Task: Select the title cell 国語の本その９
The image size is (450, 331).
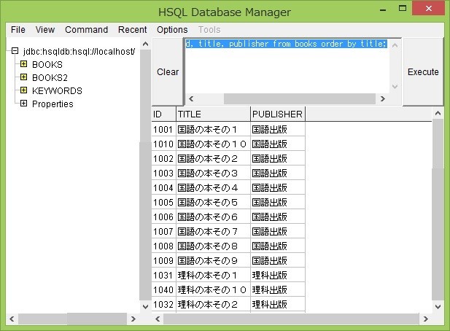Action: click(x=213, y=261)
